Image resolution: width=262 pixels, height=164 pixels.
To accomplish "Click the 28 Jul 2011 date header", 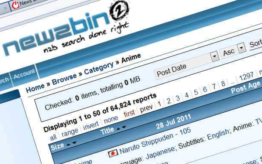I will [x=173, y=121].
